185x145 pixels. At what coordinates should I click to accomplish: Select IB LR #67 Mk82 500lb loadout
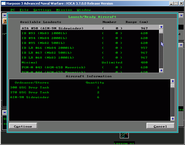click(90, 53)
